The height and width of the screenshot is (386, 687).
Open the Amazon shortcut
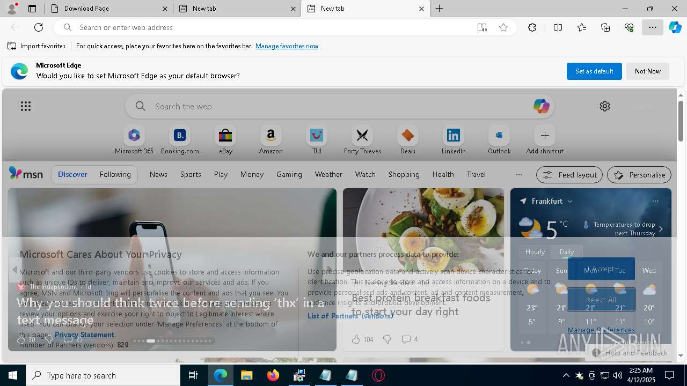[271, 140]
